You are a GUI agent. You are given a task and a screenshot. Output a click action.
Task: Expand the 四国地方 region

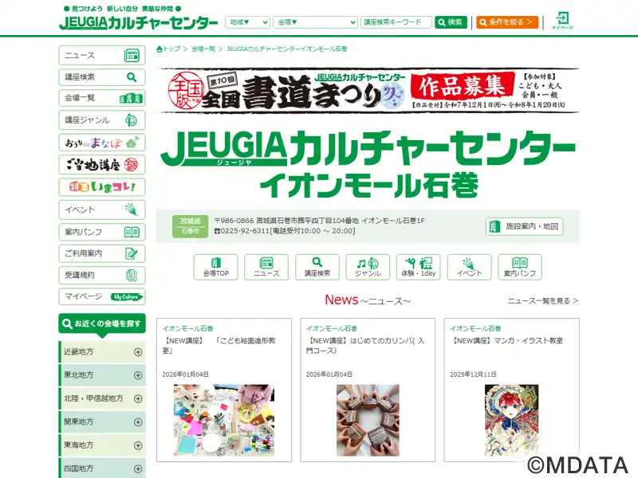[102, 468]
